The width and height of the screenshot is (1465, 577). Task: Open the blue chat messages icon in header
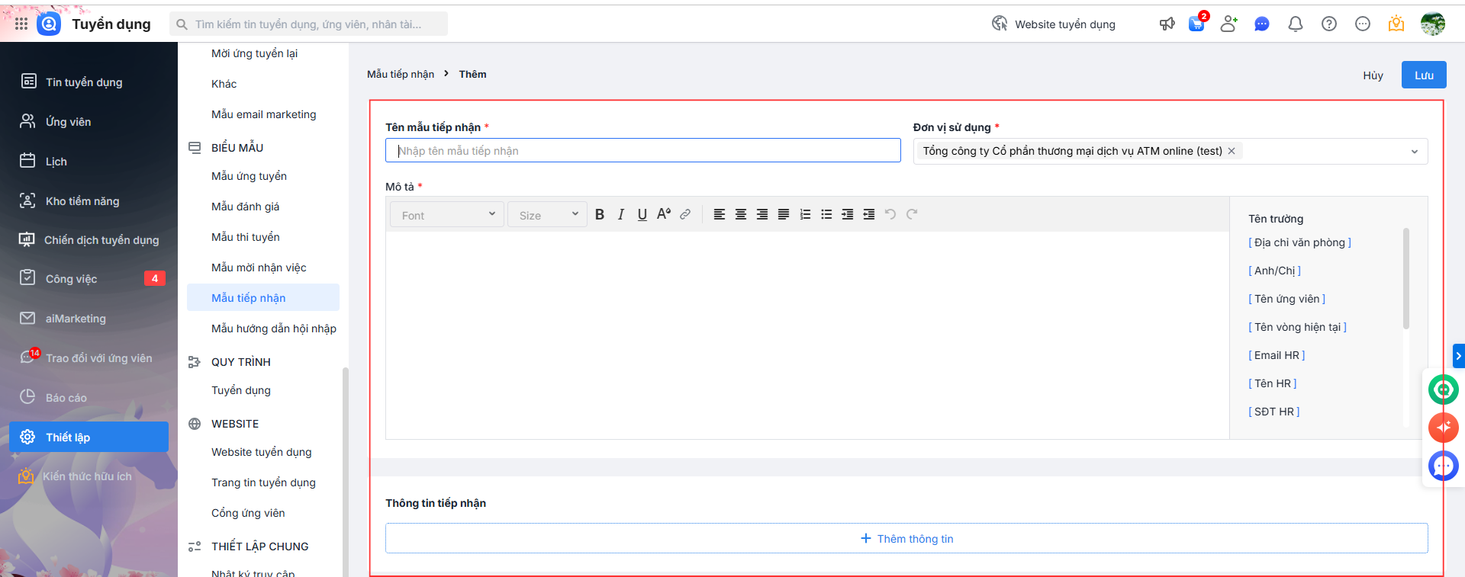1262,24
